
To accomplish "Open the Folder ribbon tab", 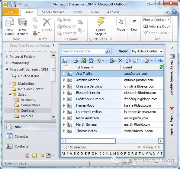I will (x=78, y=12).
